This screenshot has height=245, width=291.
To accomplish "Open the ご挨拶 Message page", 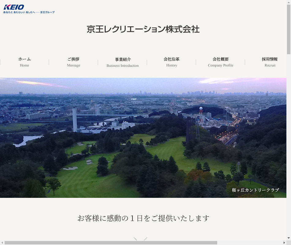I will point(74,62).
